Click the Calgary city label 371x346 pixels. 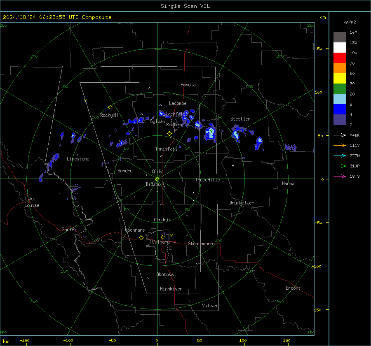coord(161,242)
